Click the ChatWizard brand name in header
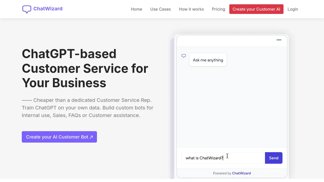Screen dimensions: 324x182 tap(48, 9)
